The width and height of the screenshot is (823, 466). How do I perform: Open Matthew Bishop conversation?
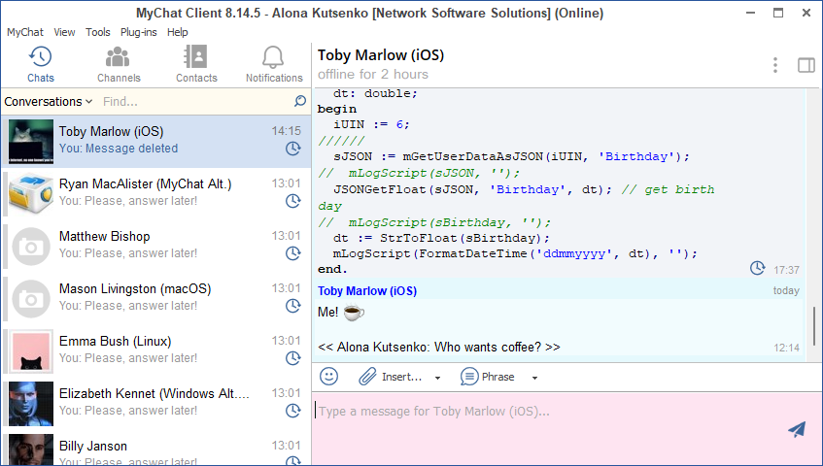click(155, 246)
